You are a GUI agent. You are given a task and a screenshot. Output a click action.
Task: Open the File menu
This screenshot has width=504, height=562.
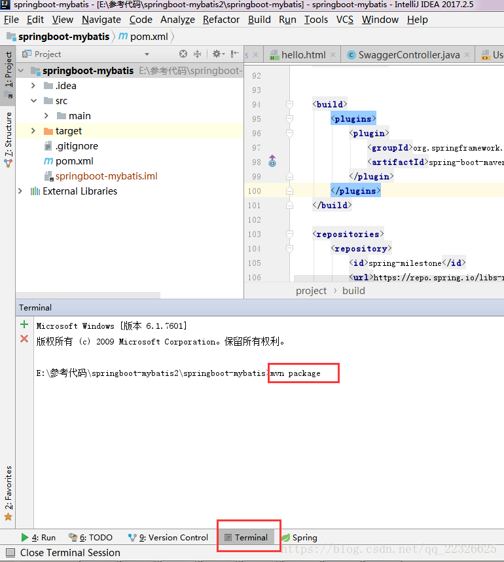11,20
